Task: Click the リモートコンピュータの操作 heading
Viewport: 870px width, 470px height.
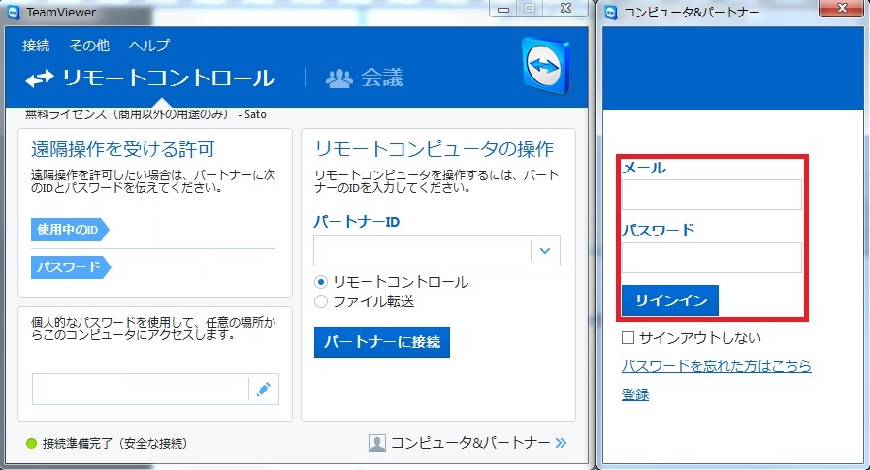Action: pos(434,149)
